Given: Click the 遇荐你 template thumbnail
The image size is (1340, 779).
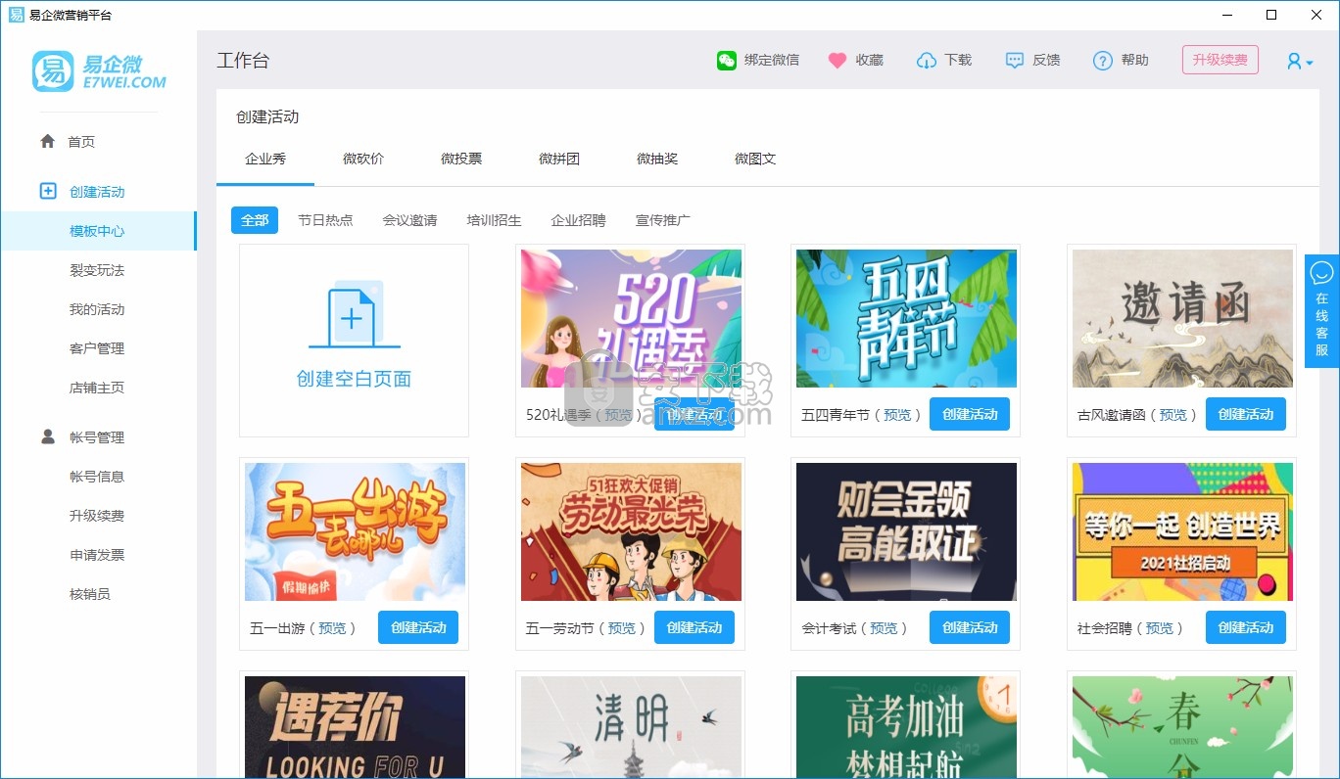Looking at the screenshot, I should pyautogui.click(x=355, y=727).
